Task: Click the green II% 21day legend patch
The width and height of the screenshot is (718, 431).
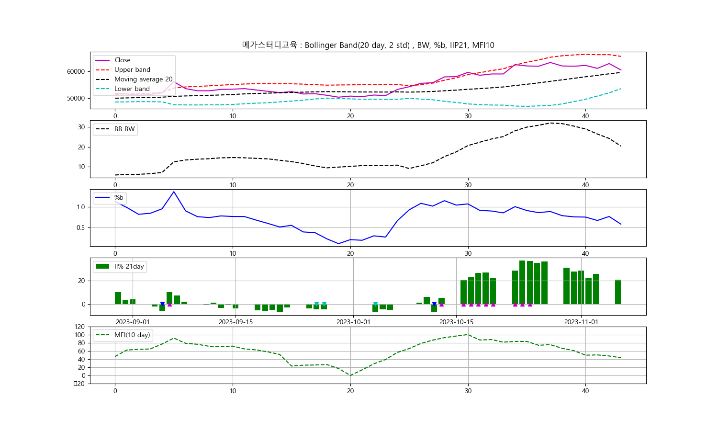Action: coord(102,266)
